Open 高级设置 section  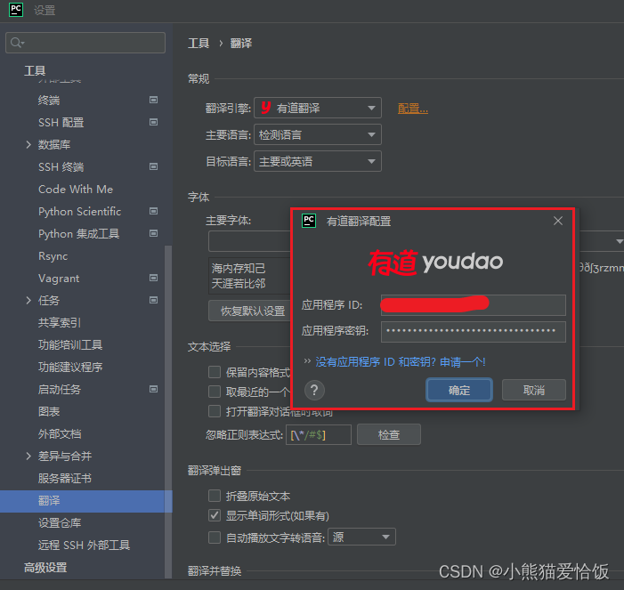(x=45, y=568)
